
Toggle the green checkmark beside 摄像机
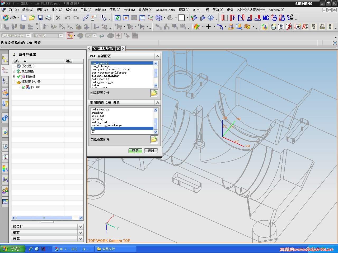[x=19, y=77]
